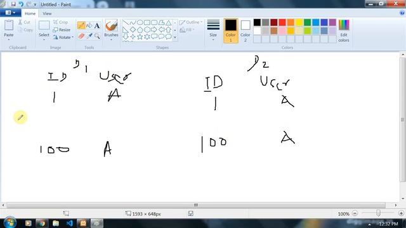The width and height of the screenshot is (406, 228).
Task: Pick the red color swatch
Action: pos(282,23)
